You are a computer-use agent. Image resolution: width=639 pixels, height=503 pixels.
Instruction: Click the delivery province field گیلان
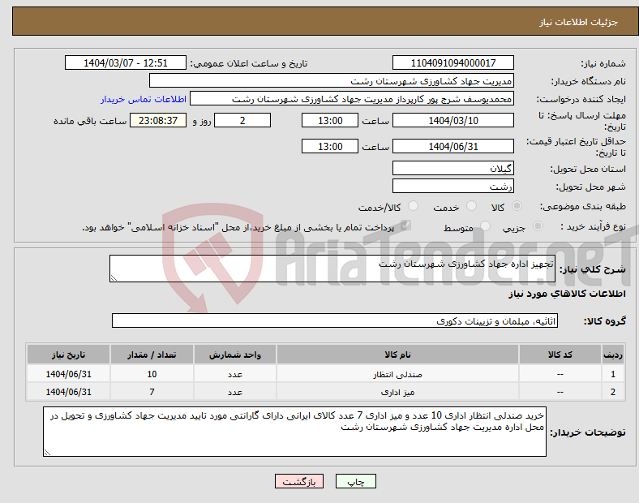pyautogui.click(x=452, y=168)
